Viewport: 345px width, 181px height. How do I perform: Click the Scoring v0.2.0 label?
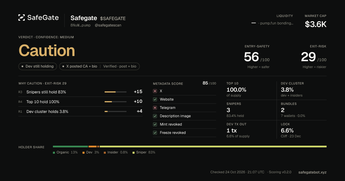point(280,172)
